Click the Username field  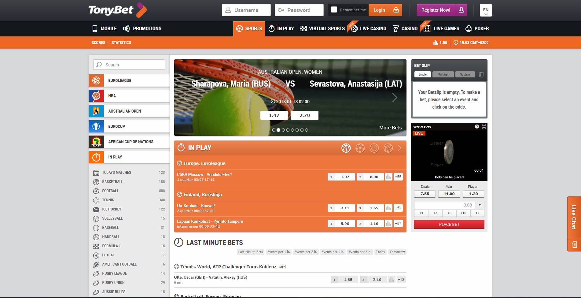246,10
